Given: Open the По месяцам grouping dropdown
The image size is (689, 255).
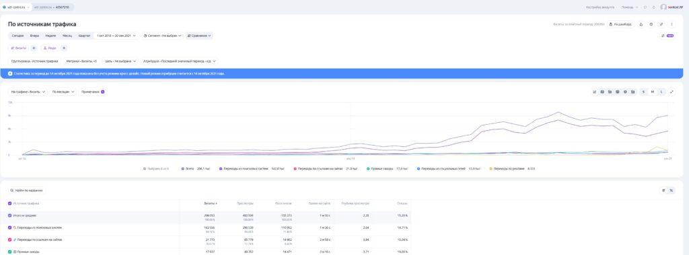Looking at the screenshot, I should coord(63,92).
